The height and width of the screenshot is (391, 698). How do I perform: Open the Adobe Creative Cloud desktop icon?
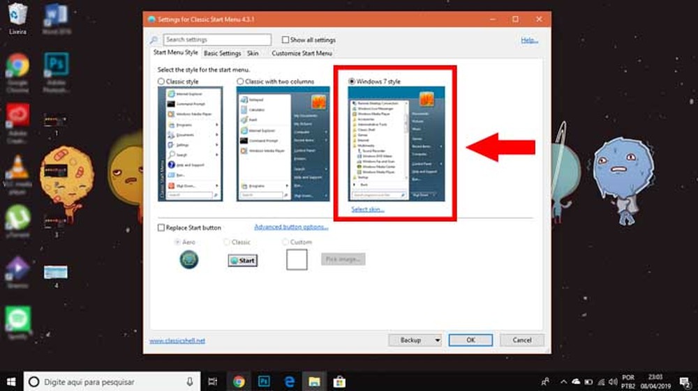(x=17, y=123)
